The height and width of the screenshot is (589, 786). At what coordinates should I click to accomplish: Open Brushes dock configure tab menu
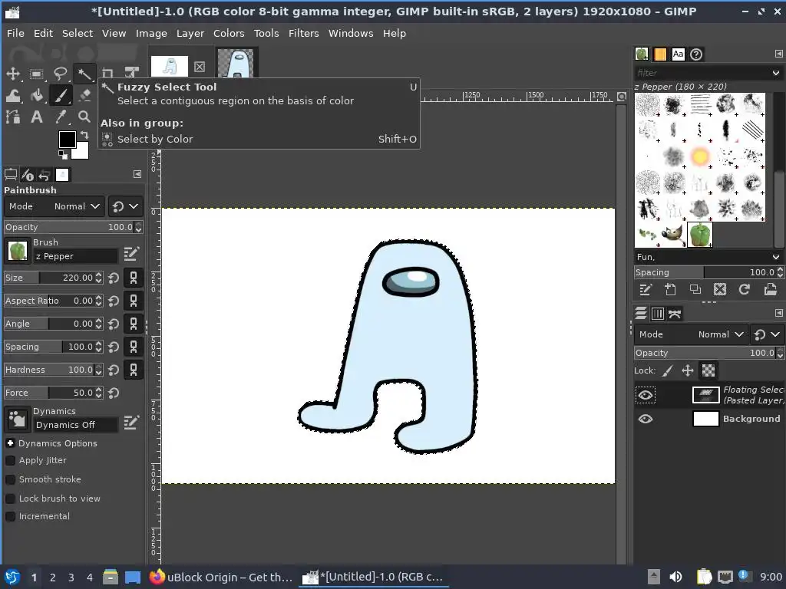(778, 54)
